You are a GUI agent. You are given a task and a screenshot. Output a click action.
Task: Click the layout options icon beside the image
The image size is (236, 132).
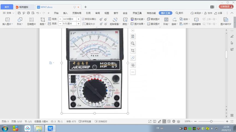tap(132, 36)
